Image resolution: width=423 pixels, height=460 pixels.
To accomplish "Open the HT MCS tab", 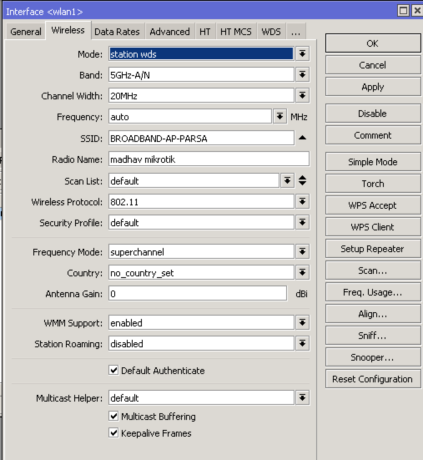I will (x=236, y=31).
